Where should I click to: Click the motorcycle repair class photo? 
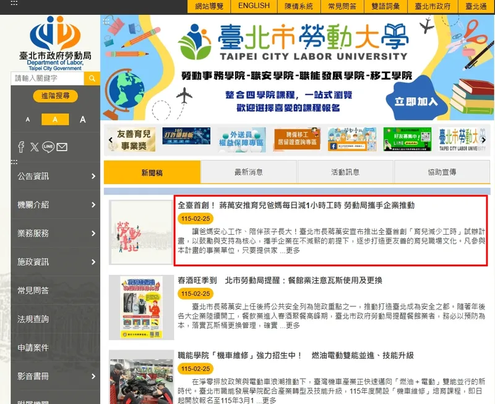[x=141, y=377]
